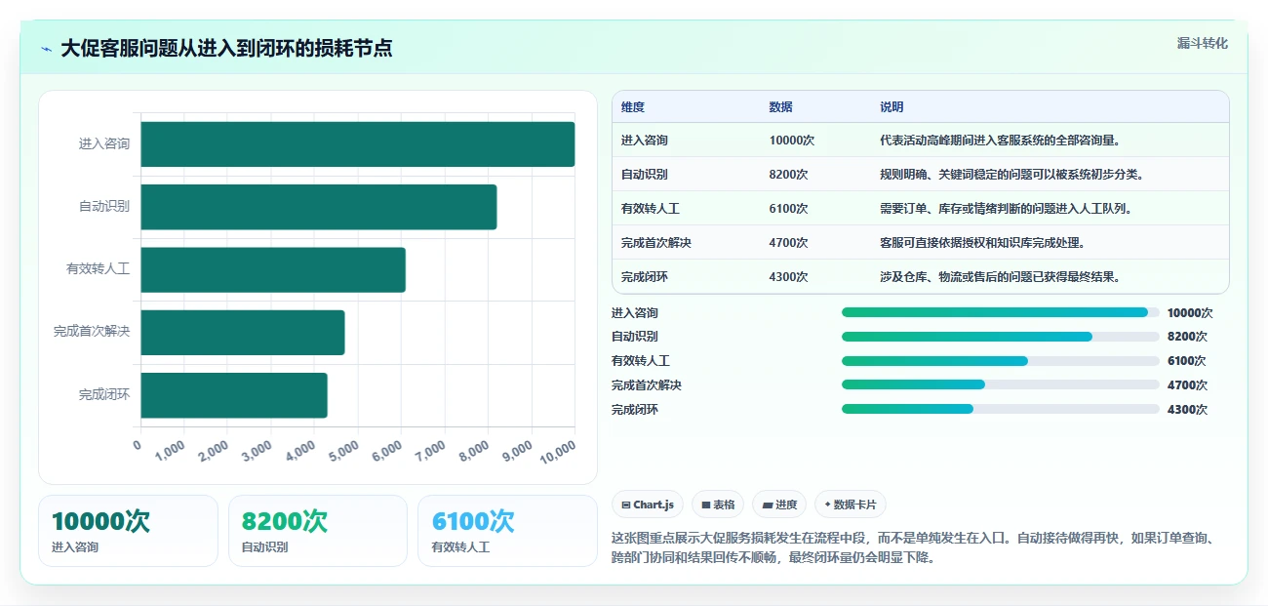This screenshot has height=606, width=1268.
Task: Click the 有效转人工 bar in chart
Action: [273, 269]
